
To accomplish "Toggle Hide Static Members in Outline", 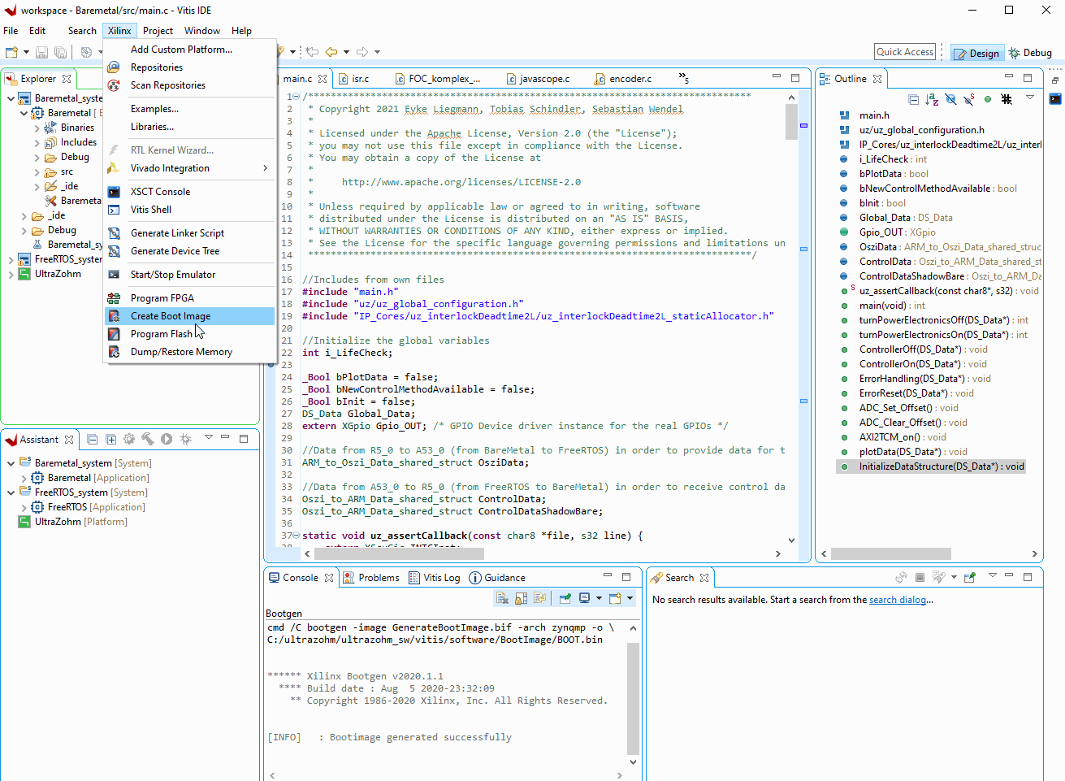I will coord(968,99).
